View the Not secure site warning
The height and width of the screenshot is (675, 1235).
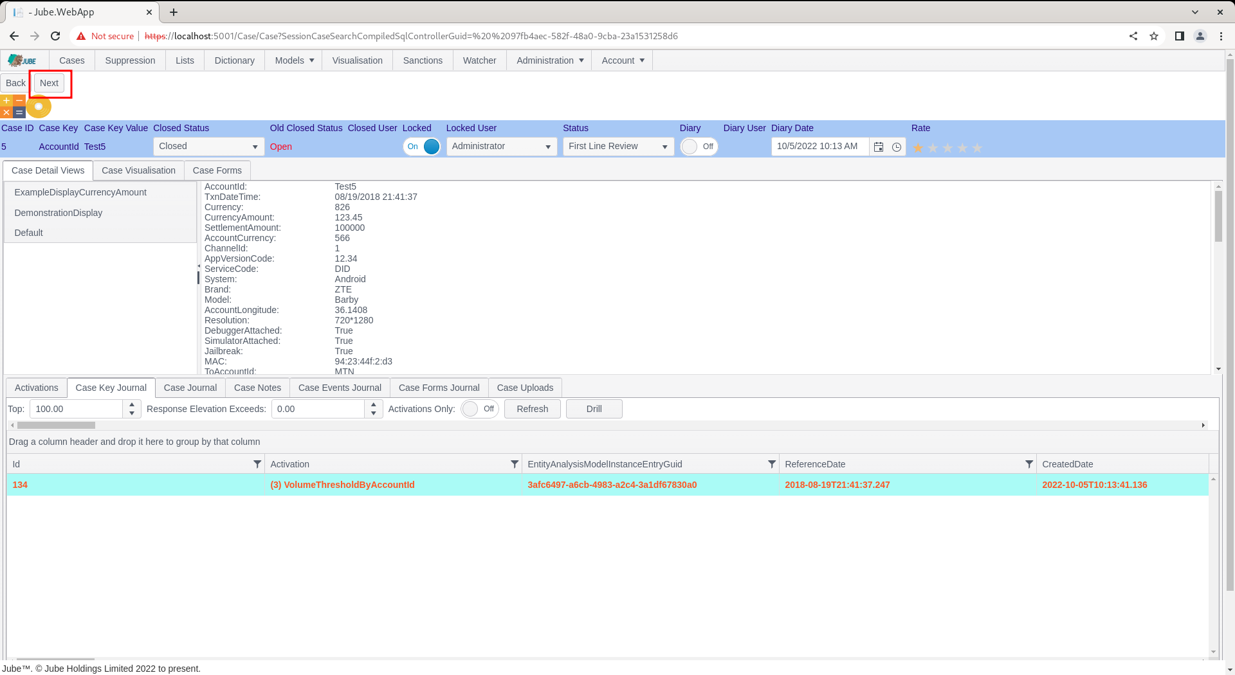(105, 36)
